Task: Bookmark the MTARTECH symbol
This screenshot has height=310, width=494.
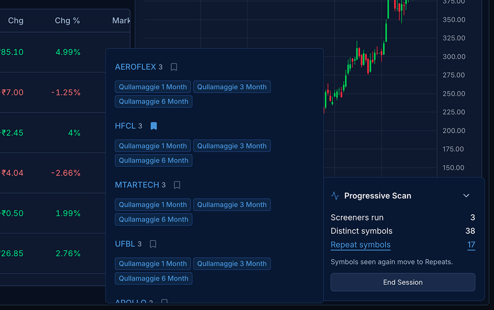Action: pos(177,185)
